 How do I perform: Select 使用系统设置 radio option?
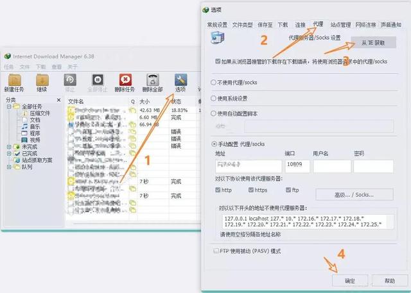[x=213, y=98]
